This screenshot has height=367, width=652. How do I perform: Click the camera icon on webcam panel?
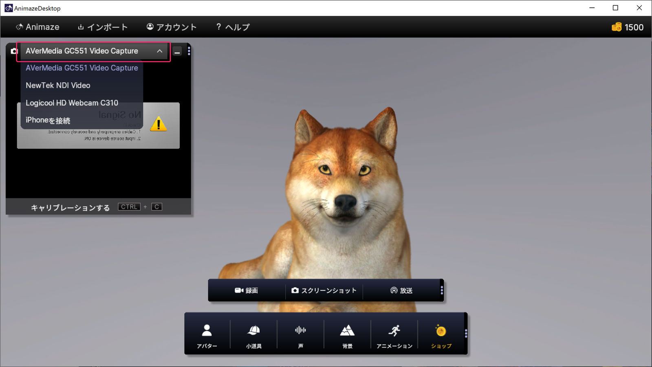14,51
